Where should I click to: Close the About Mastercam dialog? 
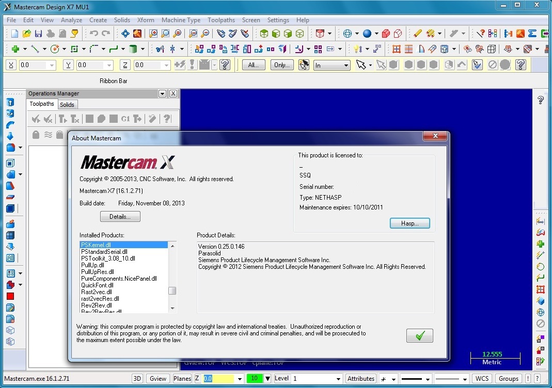tap(435, 135)
